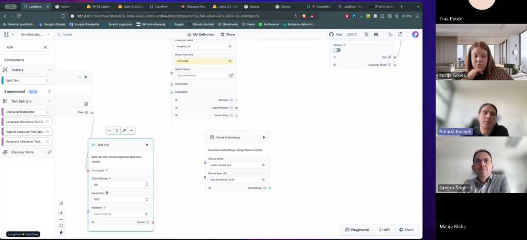Toggle the Verbose switch
The image size is (527, 240).
click(337, 50)
